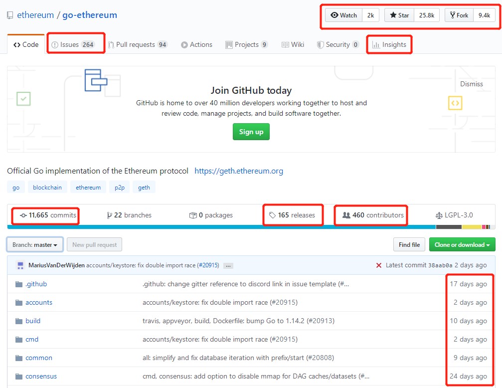Open the .github folder
The image size is (502, 388).
36,284
